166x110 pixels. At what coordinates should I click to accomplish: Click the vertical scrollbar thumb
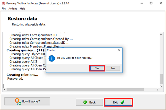point(161,79)
